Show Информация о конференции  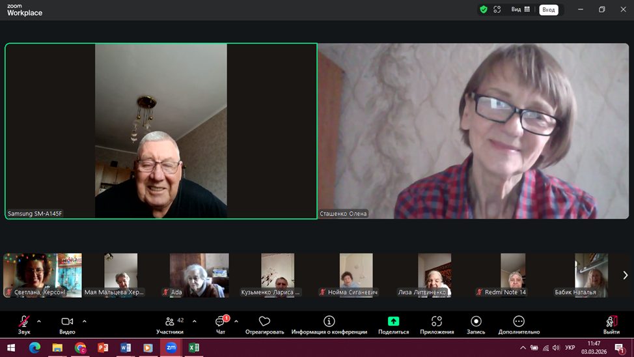point(329,322)
